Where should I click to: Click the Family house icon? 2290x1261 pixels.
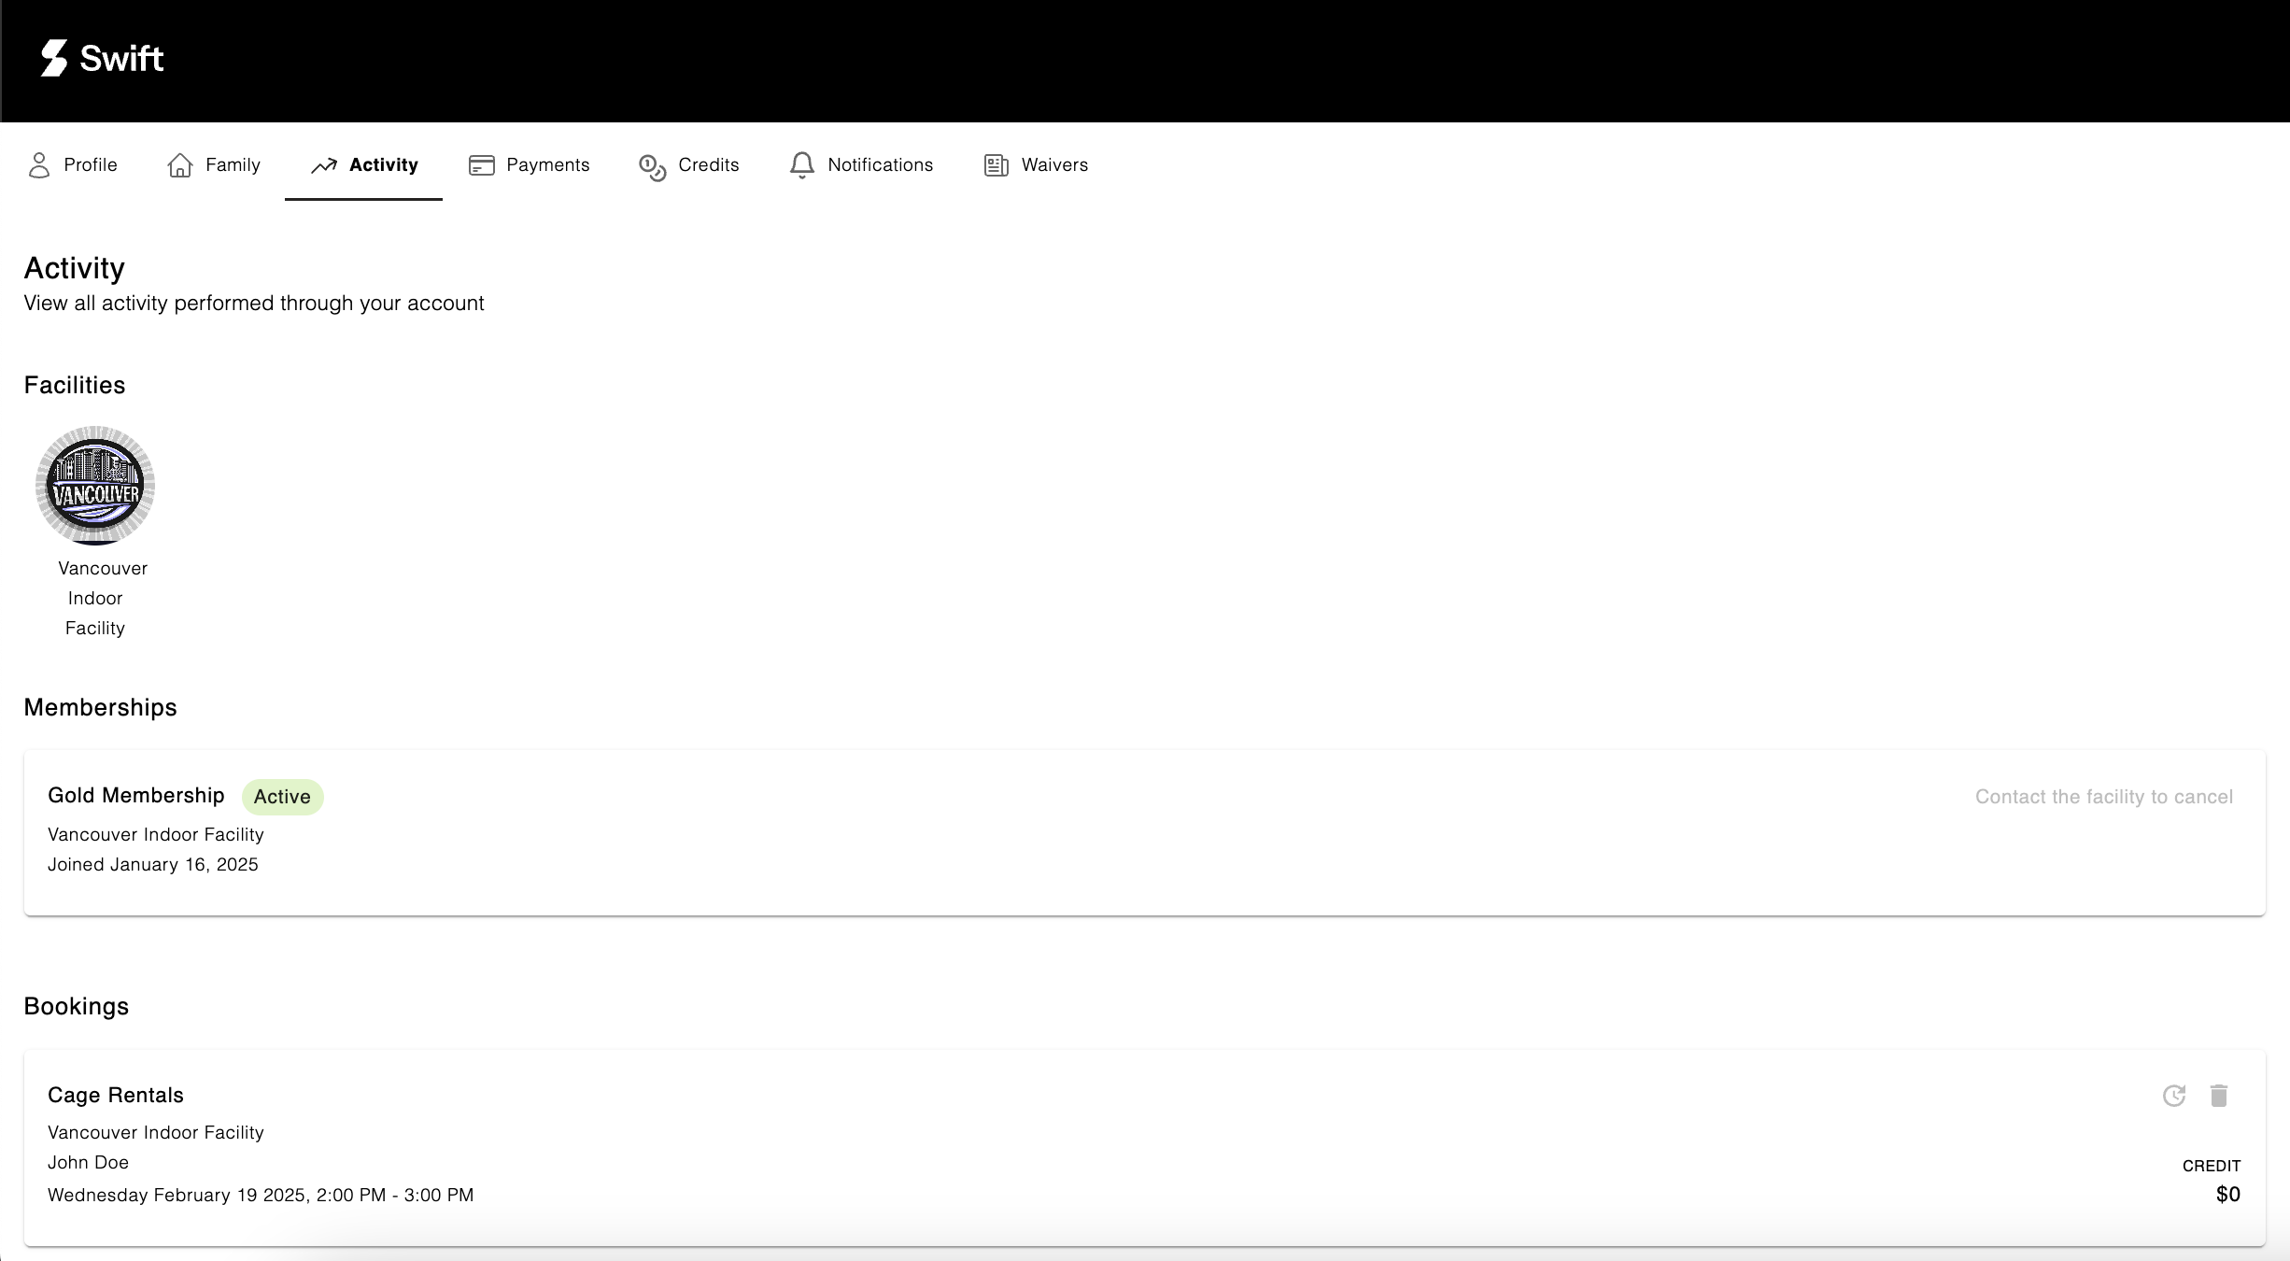click(x=179, y=165)
